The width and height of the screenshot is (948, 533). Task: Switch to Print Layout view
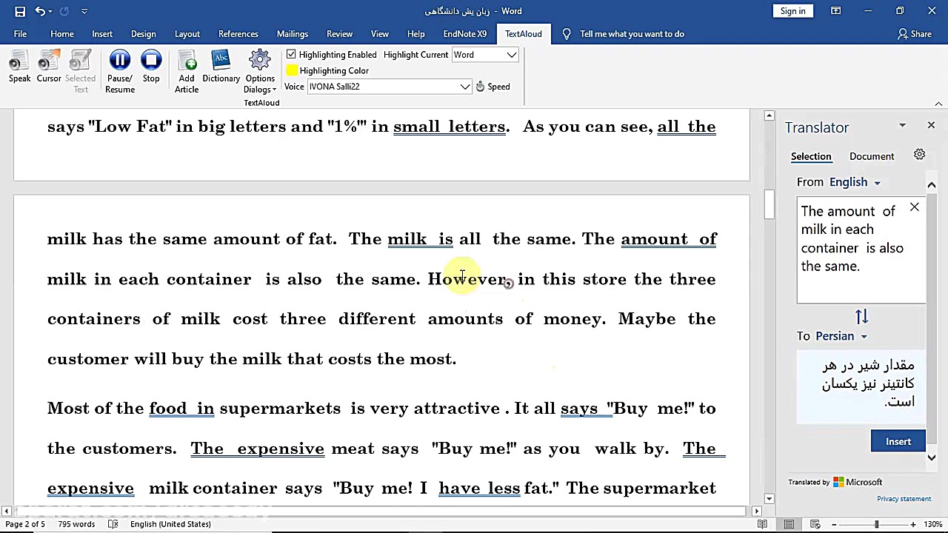click(x=790, y=524)
